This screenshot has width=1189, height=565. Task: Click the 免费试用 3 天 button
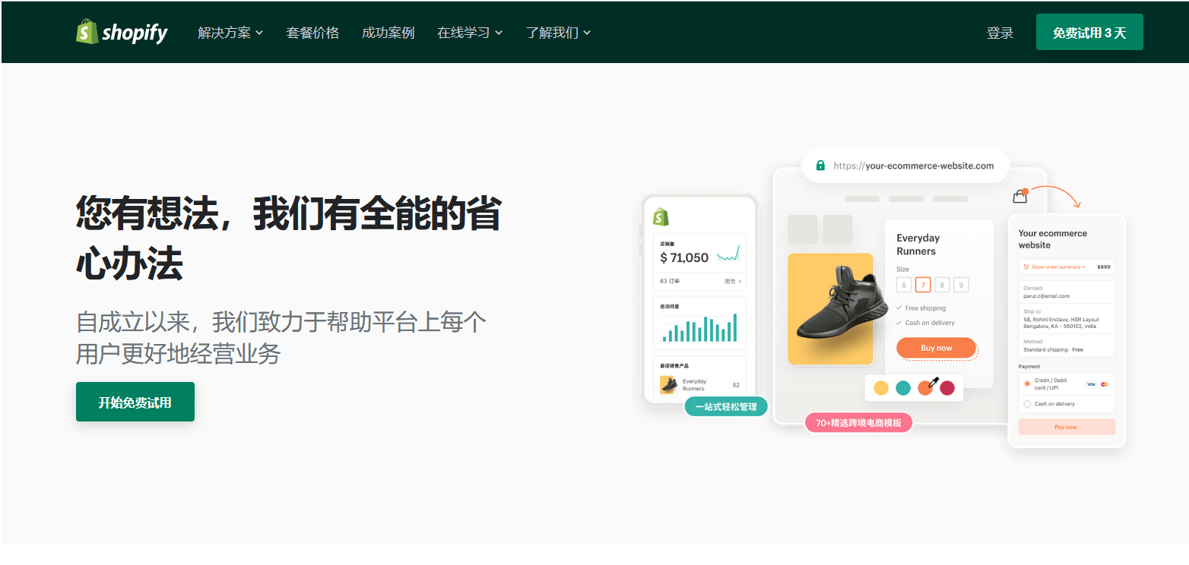(1089, 33)
